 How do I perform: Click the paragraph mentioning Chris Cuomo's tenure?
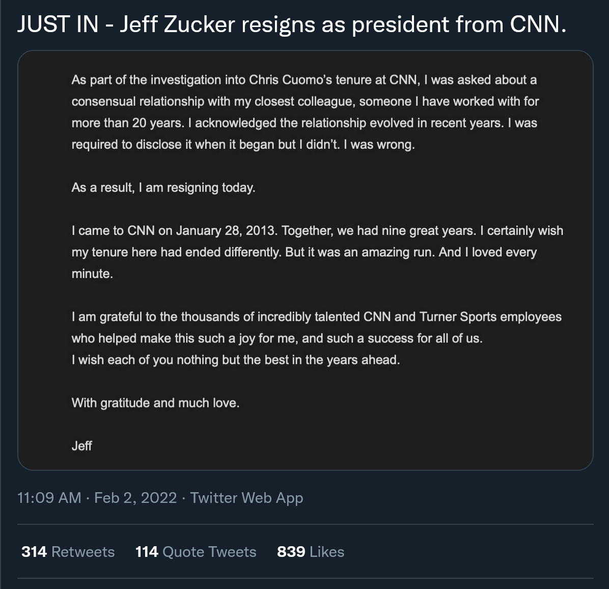tap(305, 112)
